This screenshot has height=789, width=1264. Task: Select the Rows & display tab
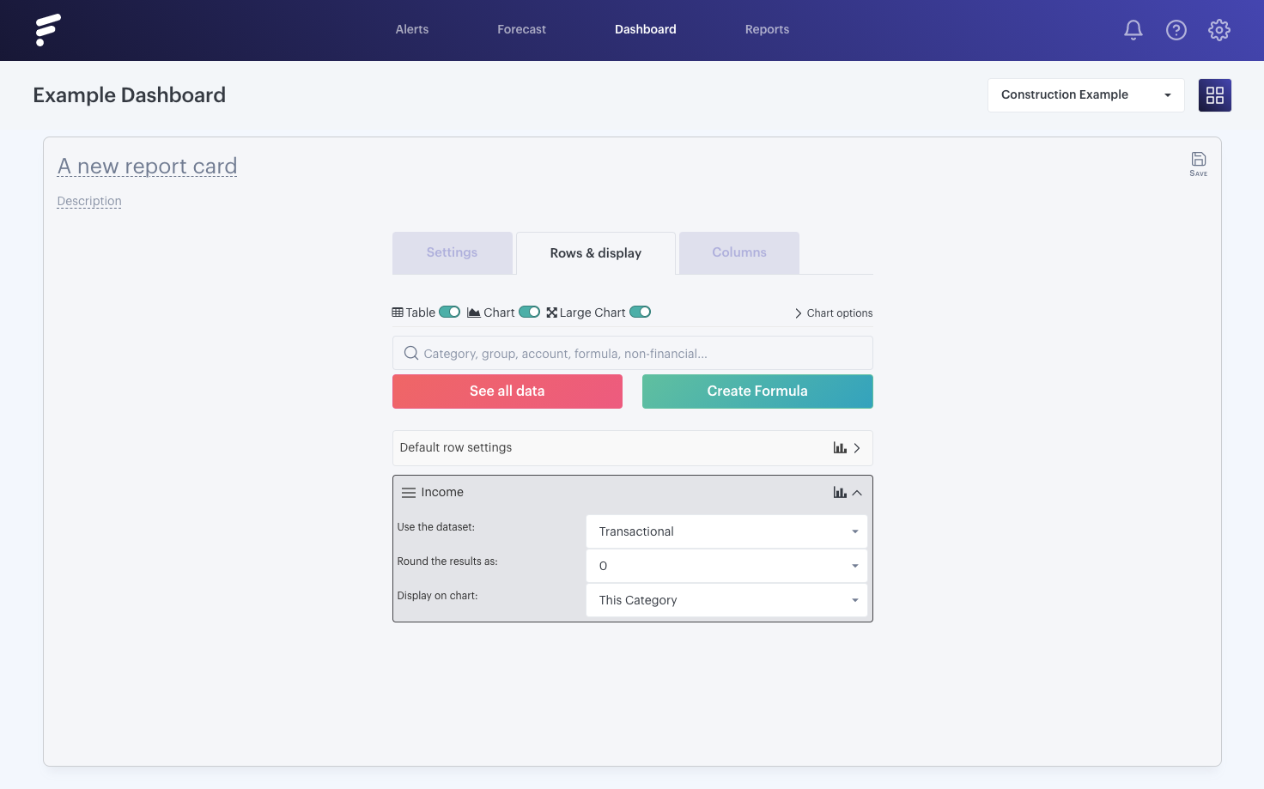[x=596, y=253]
